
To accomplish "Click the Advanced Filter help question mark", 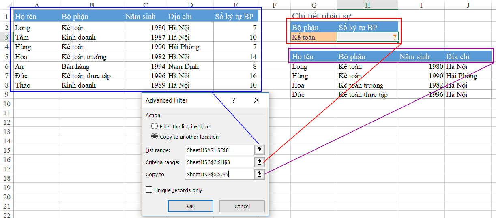I will tap(234, 100).
